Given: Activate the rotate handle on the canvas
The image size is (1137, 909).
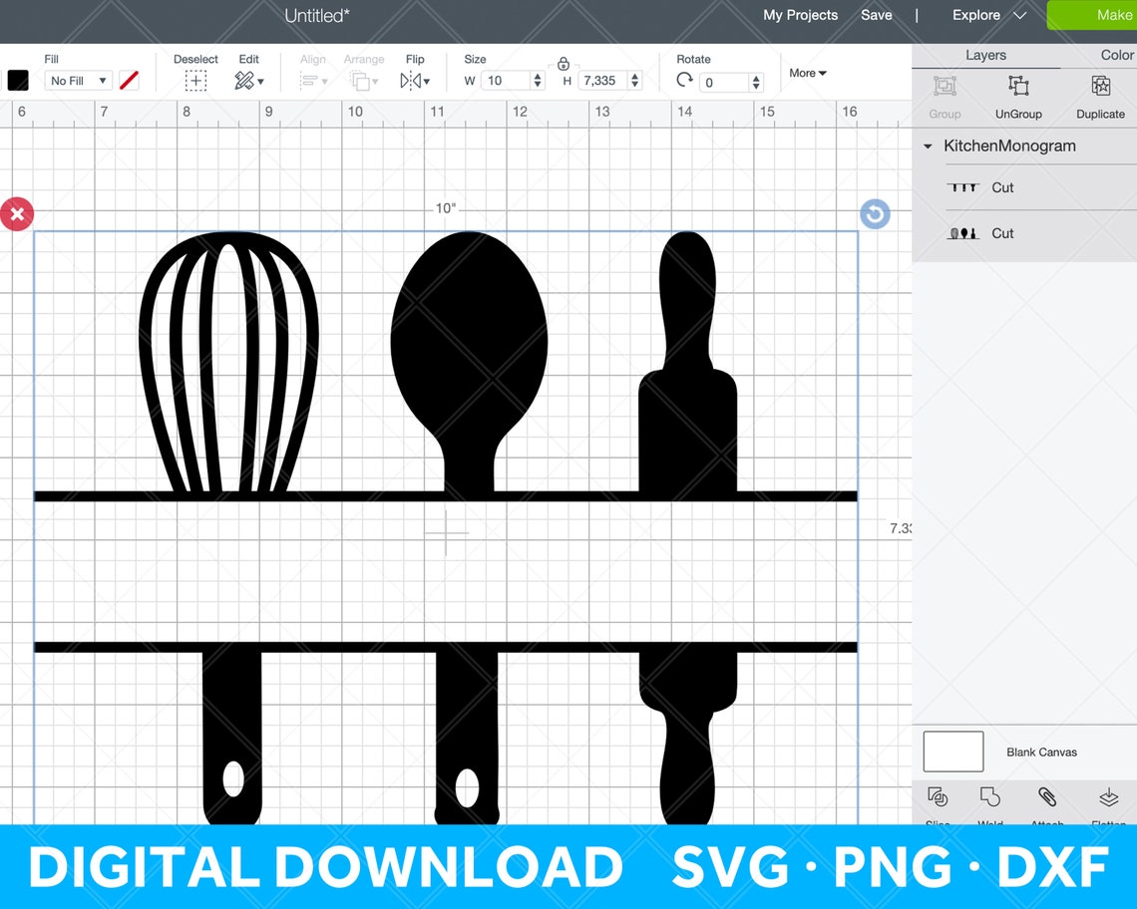Looking at the screenshot, I should click(x=875, y=213).
